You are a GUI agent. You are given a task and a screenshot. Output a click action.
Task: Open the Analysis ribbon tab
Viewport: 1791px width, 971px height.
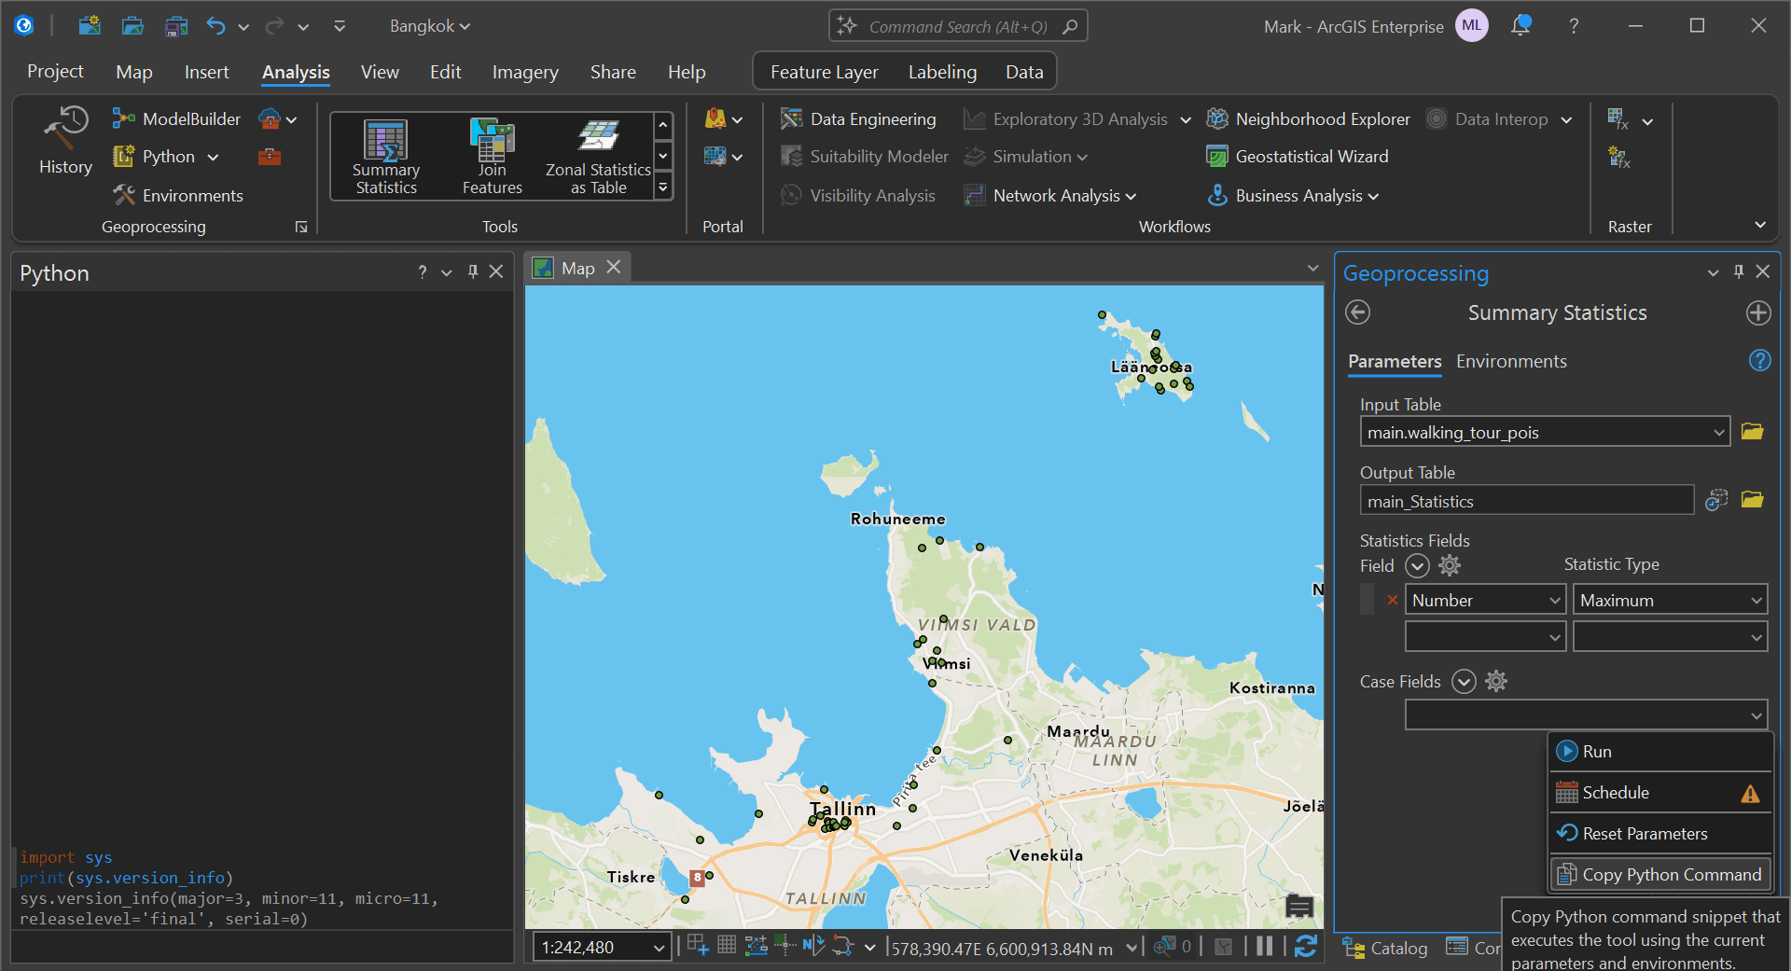(x=296, y=72)
